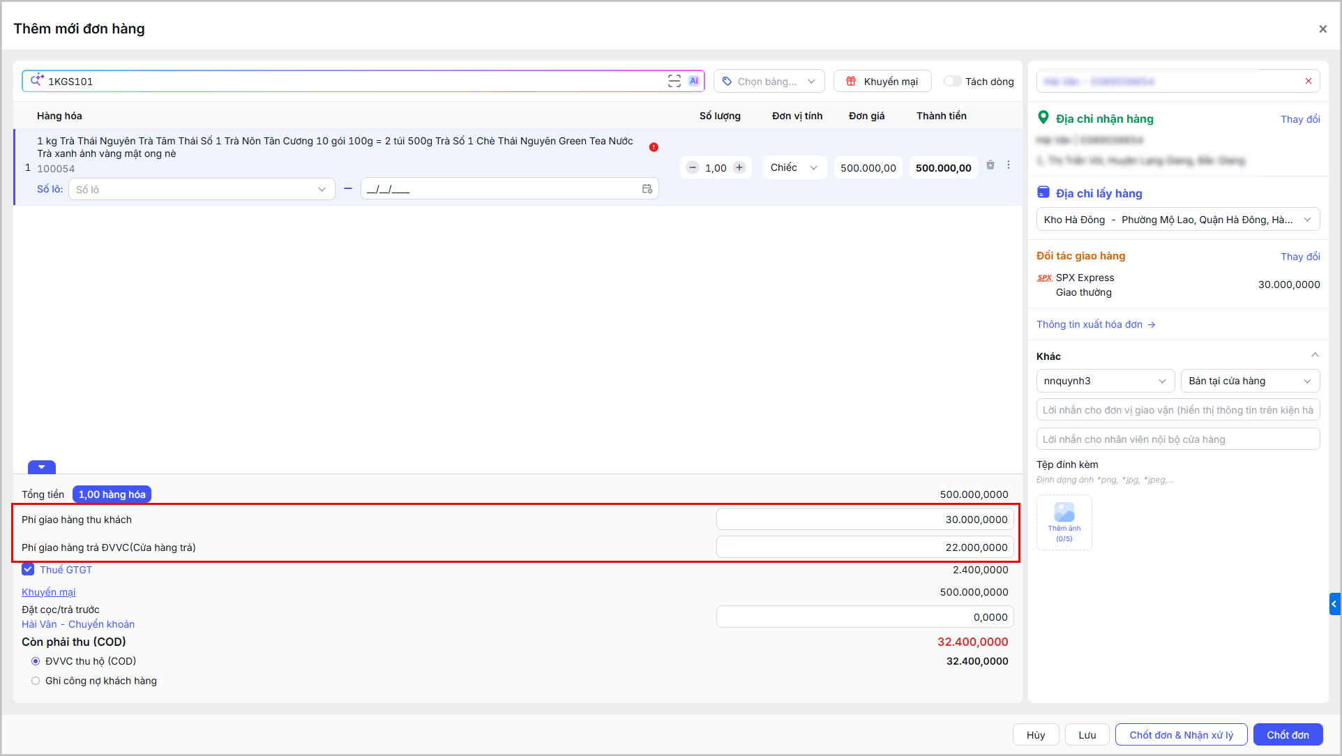Expand Kho Hà Đông pickup address dropdown
1342x756 pixels.
1178,220
